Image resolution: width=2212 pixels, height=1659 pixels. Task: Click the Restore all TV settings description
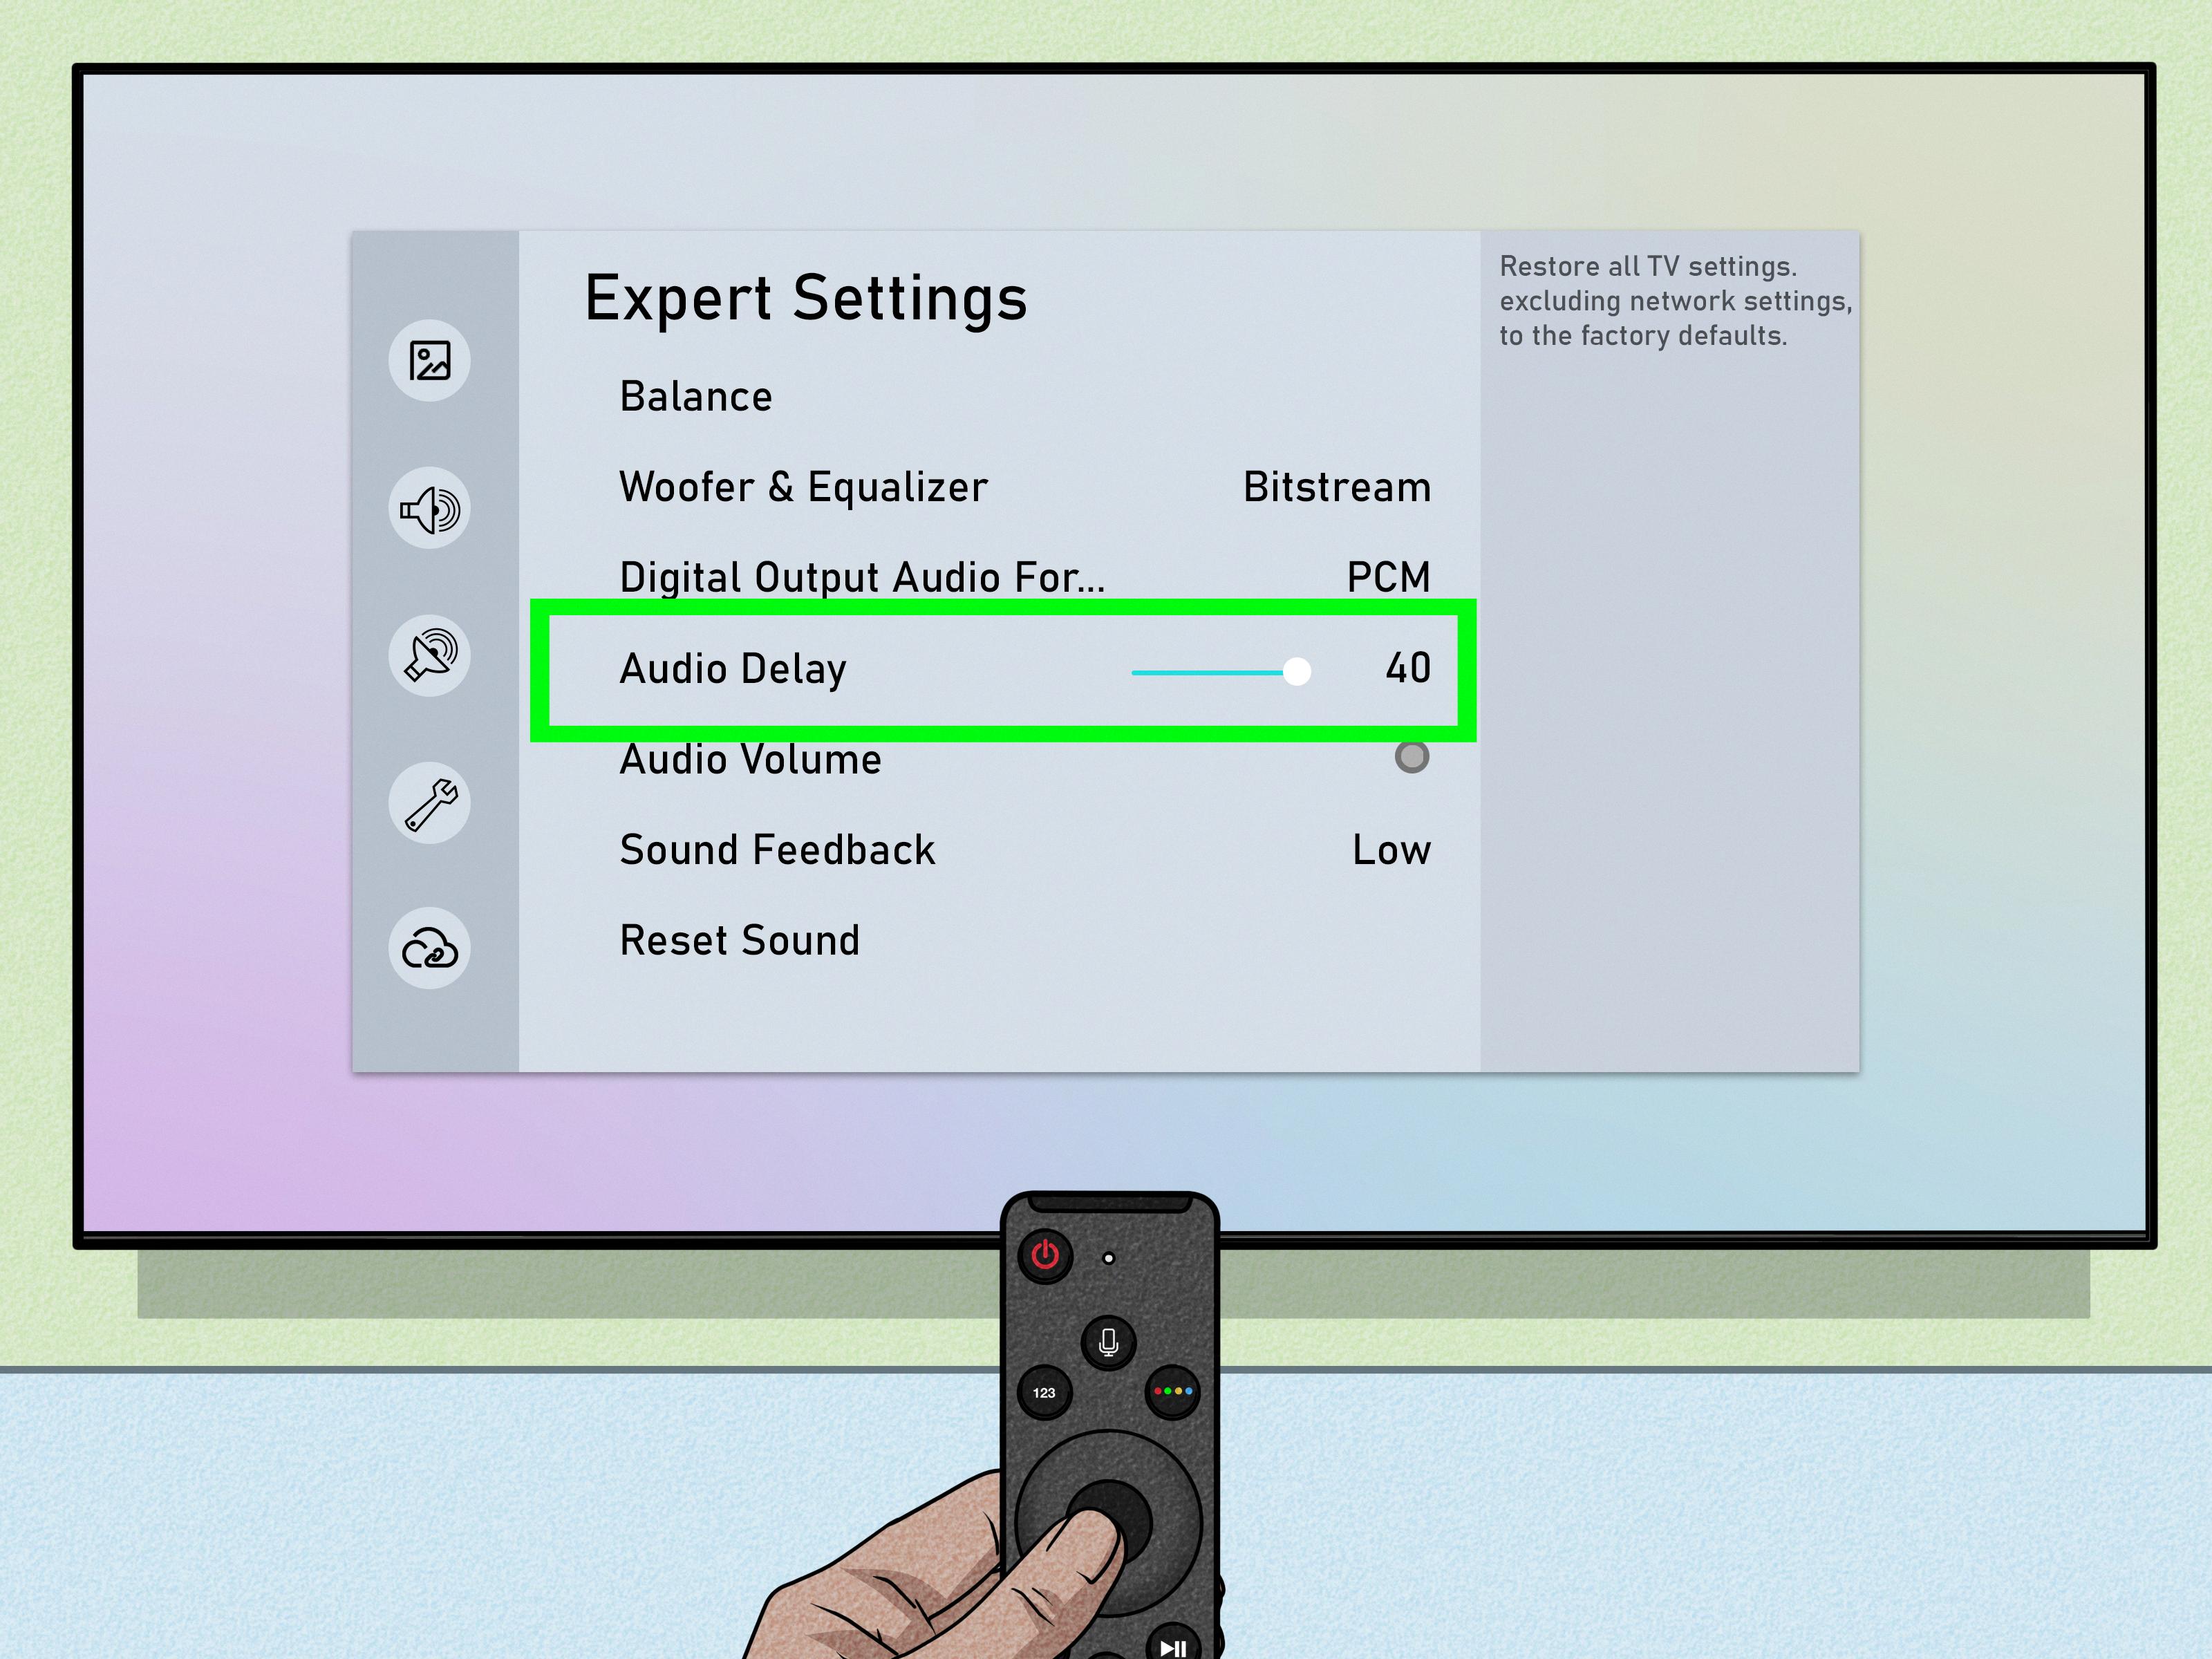1675,301
